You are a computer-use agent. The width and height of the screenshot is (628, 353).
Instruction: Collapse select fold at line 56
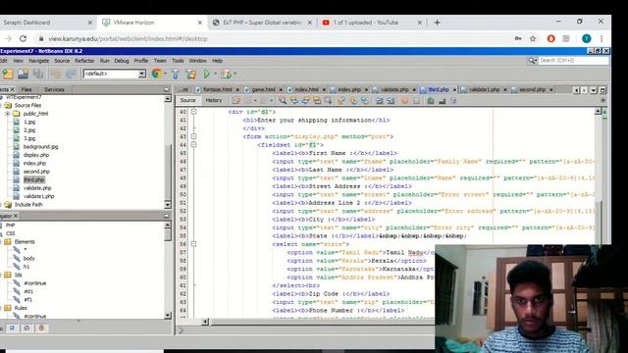coord(194,244)
